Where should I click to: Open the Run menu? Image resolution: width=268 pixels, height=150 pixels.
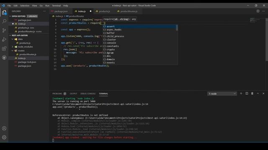47,5
